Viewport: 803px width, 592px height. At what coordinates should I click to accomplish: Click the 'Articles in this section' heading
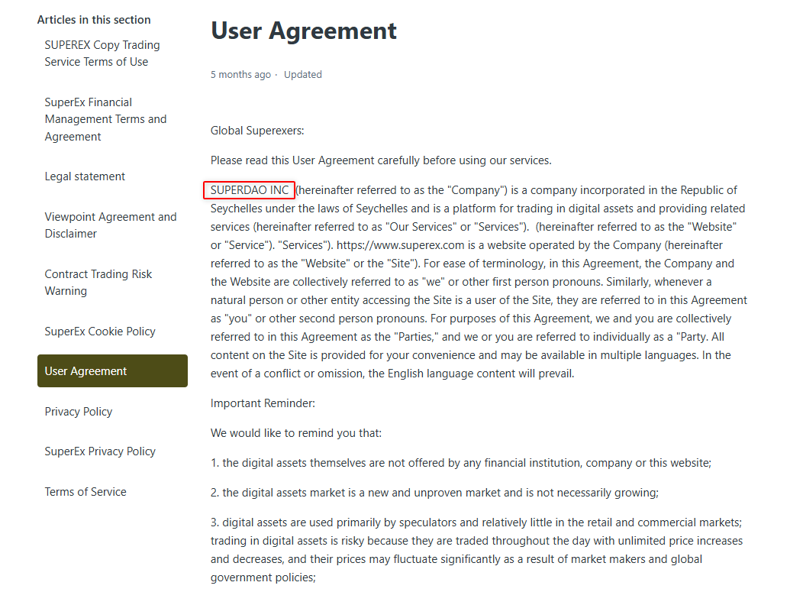(94, 20)
